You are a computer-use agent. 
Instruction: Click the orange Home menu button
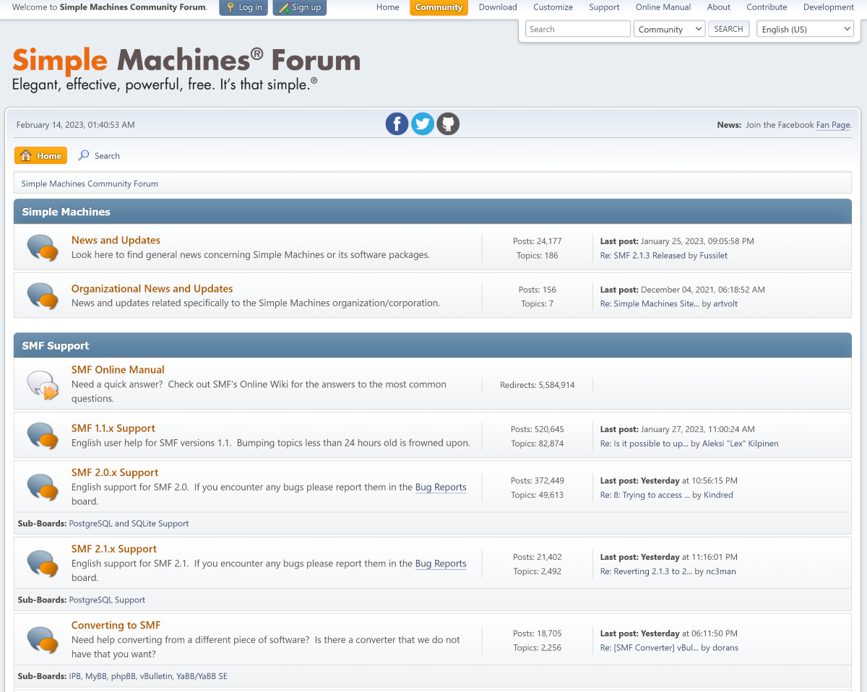tap(40, 155)
